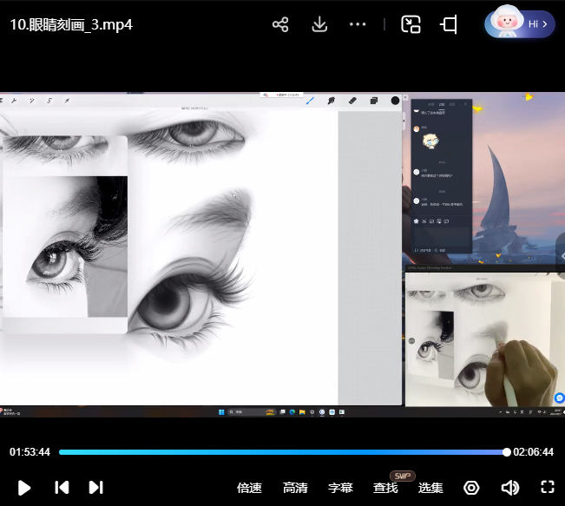Open the 选集 episode list

[430, 488]
